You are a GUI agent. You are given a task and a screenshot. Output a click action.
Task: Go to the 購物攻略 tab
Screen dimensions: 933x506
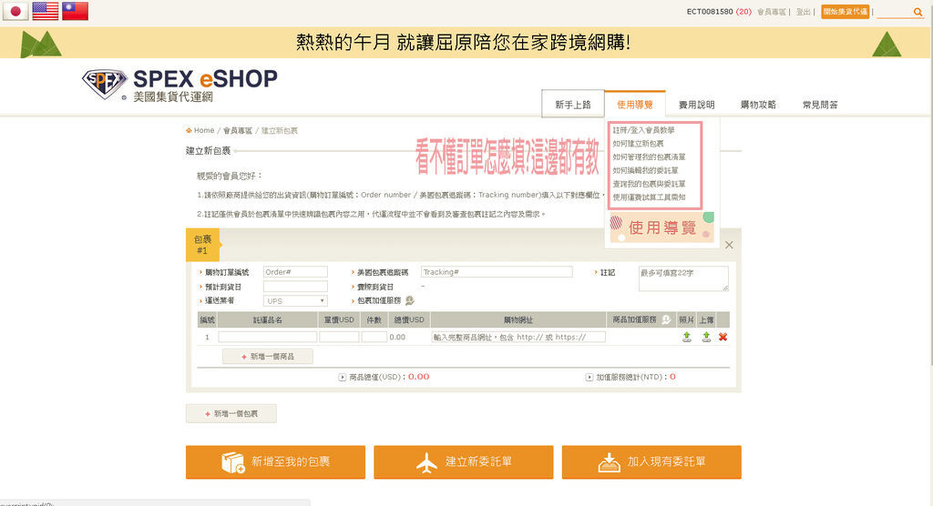click(758, 105)
